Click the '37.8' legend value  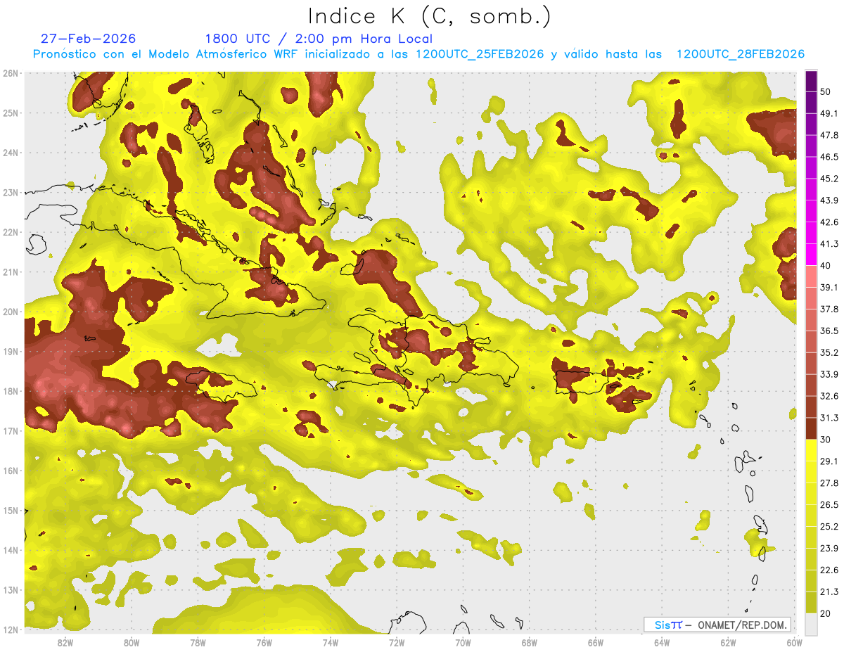(829, 309)
